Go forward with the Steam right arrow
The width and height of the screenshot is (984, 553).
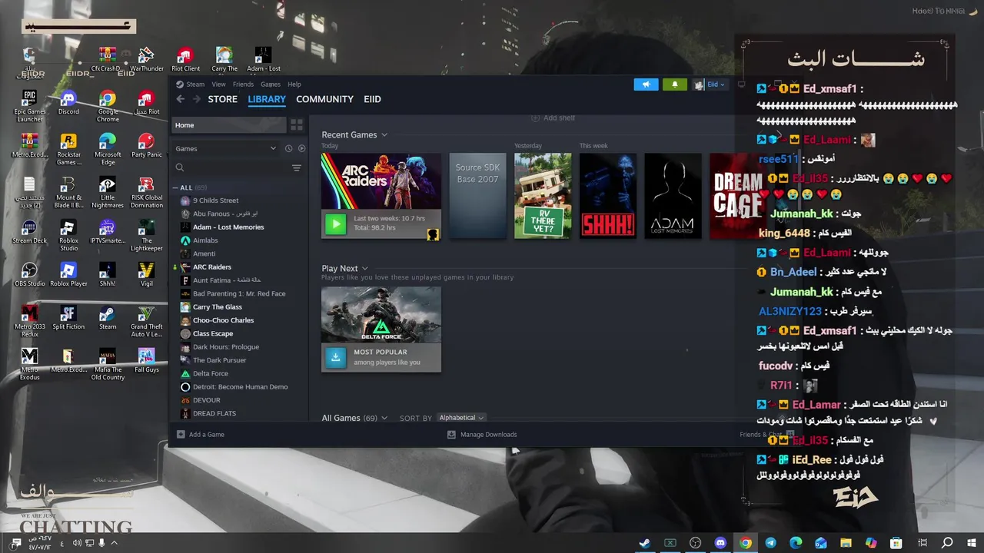click(197, 99)
